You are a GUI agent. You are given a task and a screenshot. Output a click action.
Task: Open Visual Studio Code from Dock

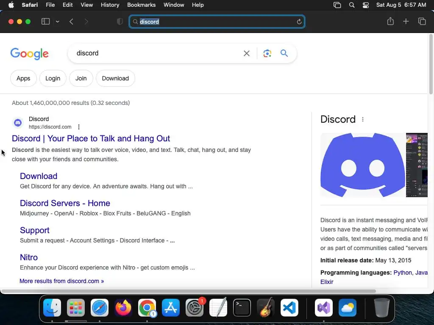tap(289, 308)
